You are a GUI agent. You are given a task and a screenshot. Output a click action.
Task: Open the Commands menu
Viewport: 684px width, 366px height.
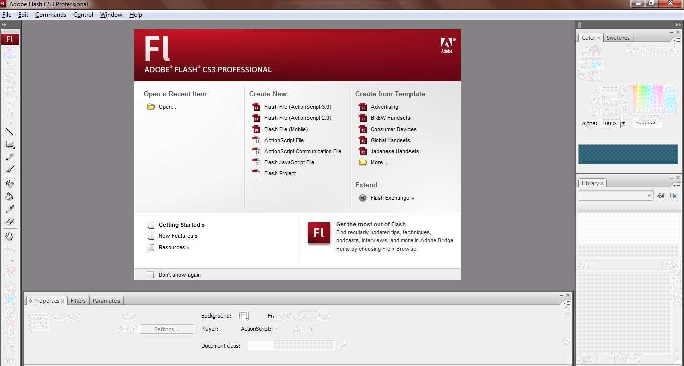[51, 15]
